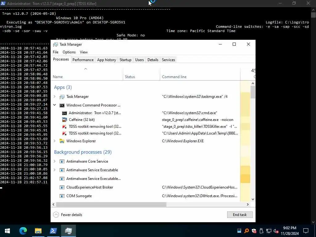Image resolution: width=316 pixels, height=237 pixels.
Task: Click the Windows Explorer folder icon
Action: (62, 141)
